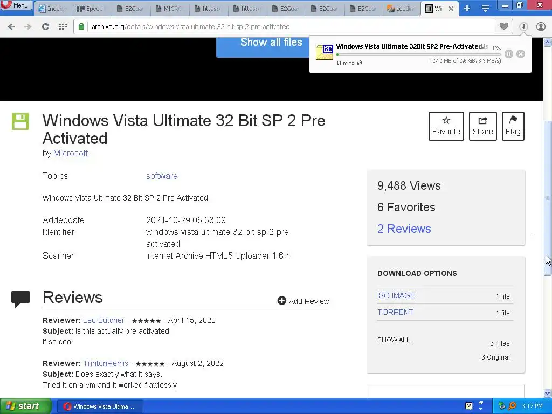
Task: Reload the archive.org page
Action: [x=45, y=26]
